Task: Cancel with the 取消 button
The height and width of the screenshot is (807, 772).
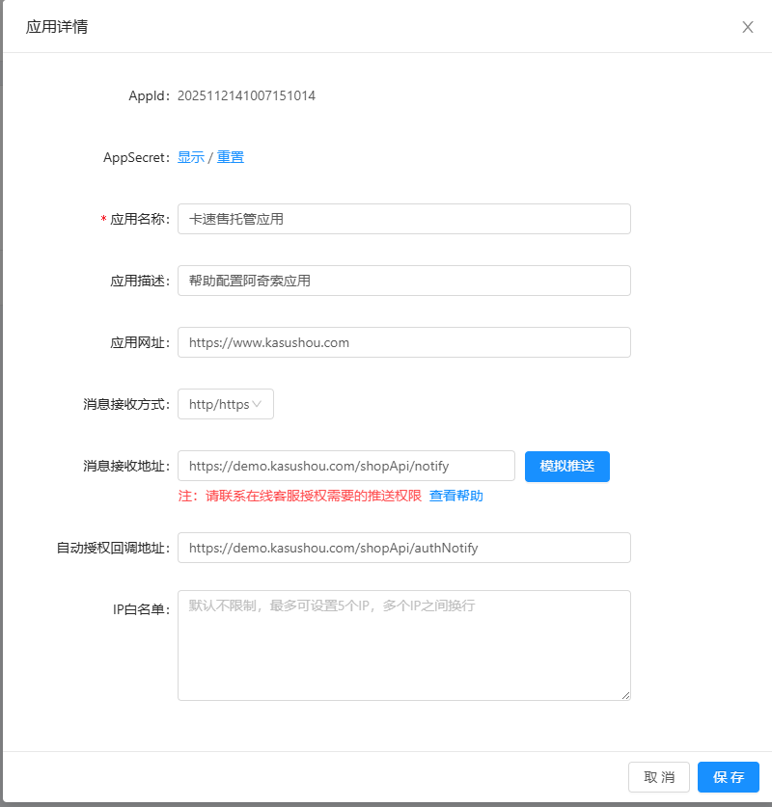Action: click(659, 777)
